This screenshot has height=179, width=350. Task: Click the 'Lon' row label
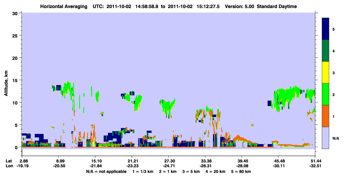(x=9, y=166)
